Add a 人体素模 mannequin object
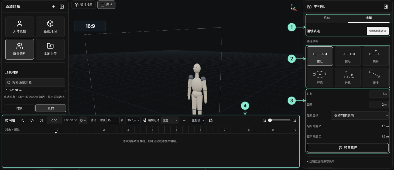 tap(20, 27)
